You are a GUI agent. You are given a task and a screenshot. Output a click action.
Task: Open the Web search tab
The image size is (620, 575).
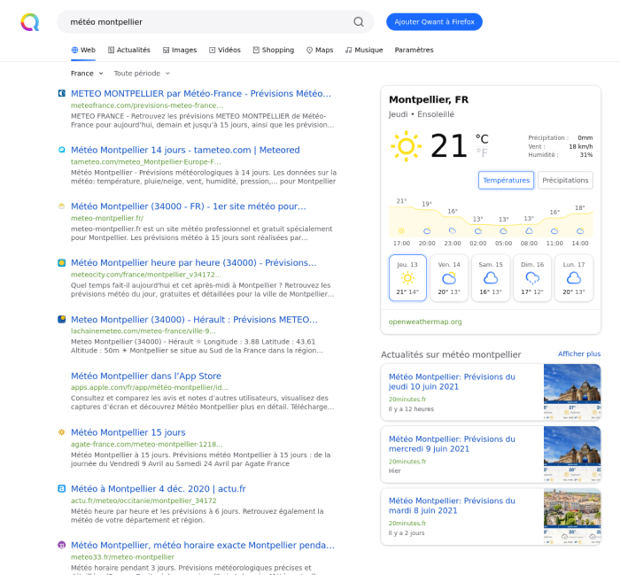pyautogui.click(x=83, y=50)
